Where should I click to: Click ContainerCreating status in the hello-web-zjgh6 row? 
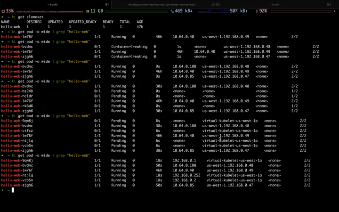point(129,57)
